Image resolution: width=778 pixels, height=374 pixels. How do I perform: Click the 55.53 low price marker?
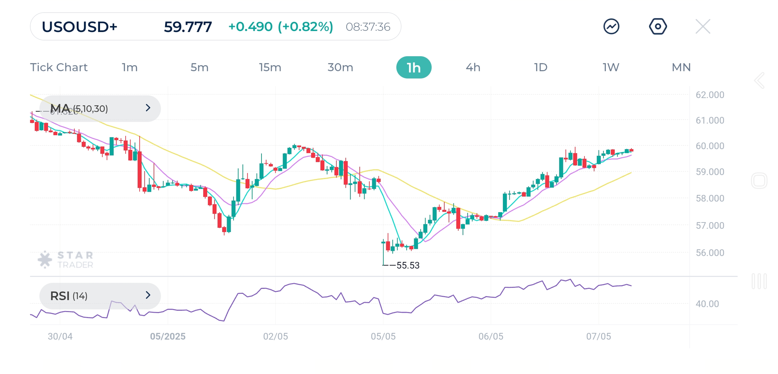coord(408,265)
